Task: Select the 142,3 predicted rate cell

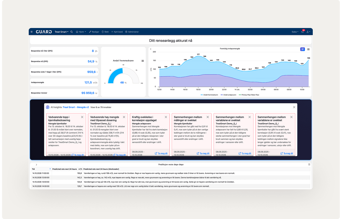Action: pyautogui.click(x=67, y=177)
